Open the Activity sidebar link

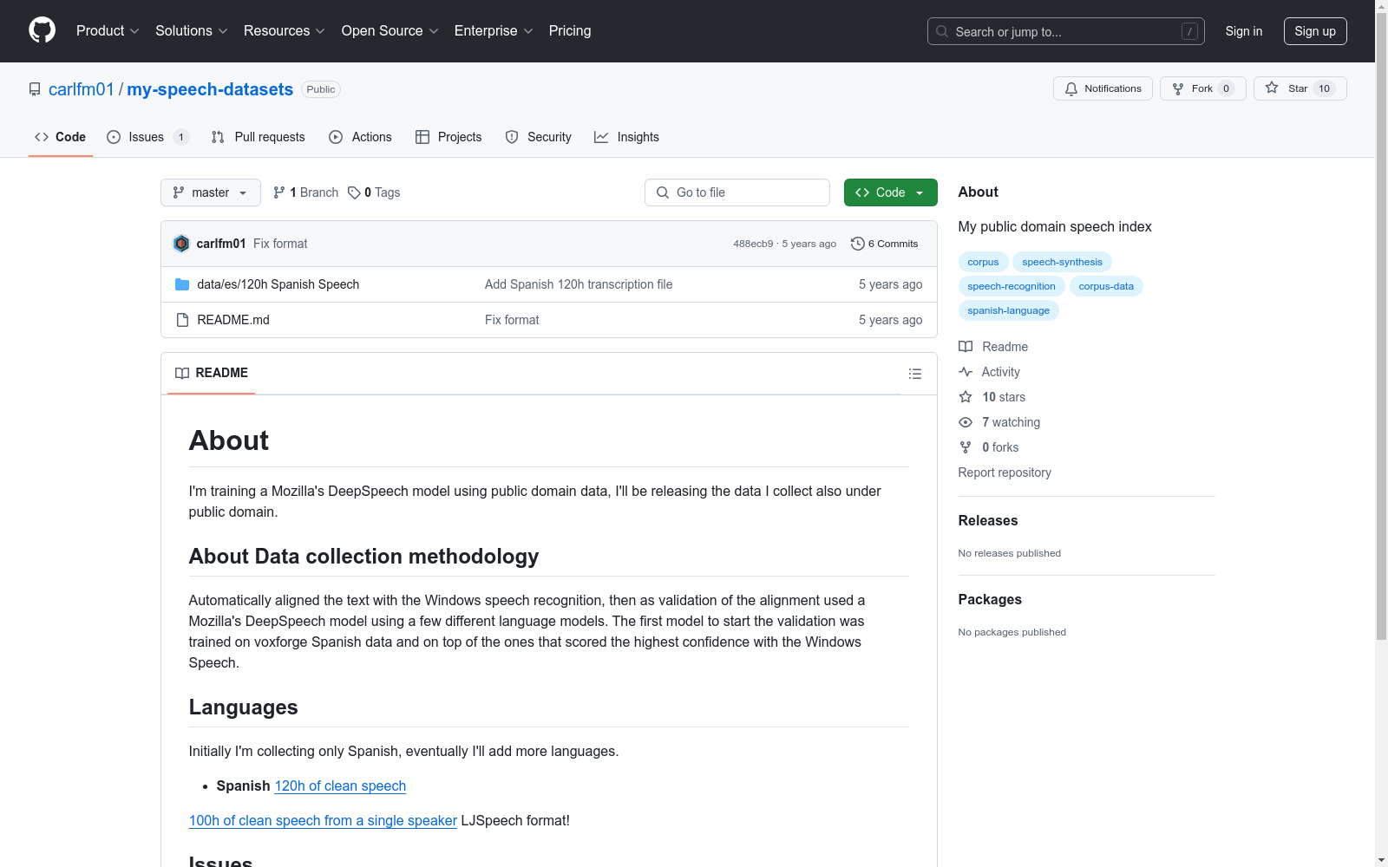click(x=990, y=372)
